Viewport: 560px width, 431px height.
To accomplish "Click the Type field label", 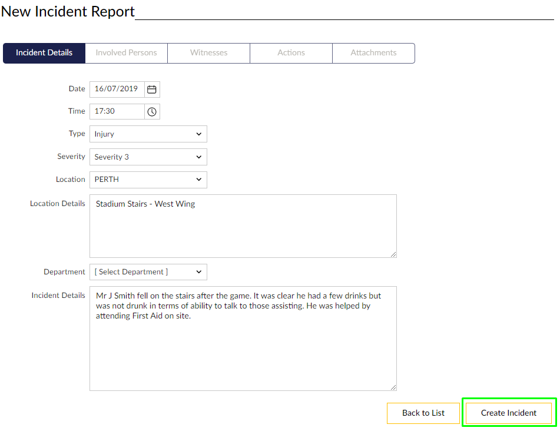I will click(x=77, y=134).
